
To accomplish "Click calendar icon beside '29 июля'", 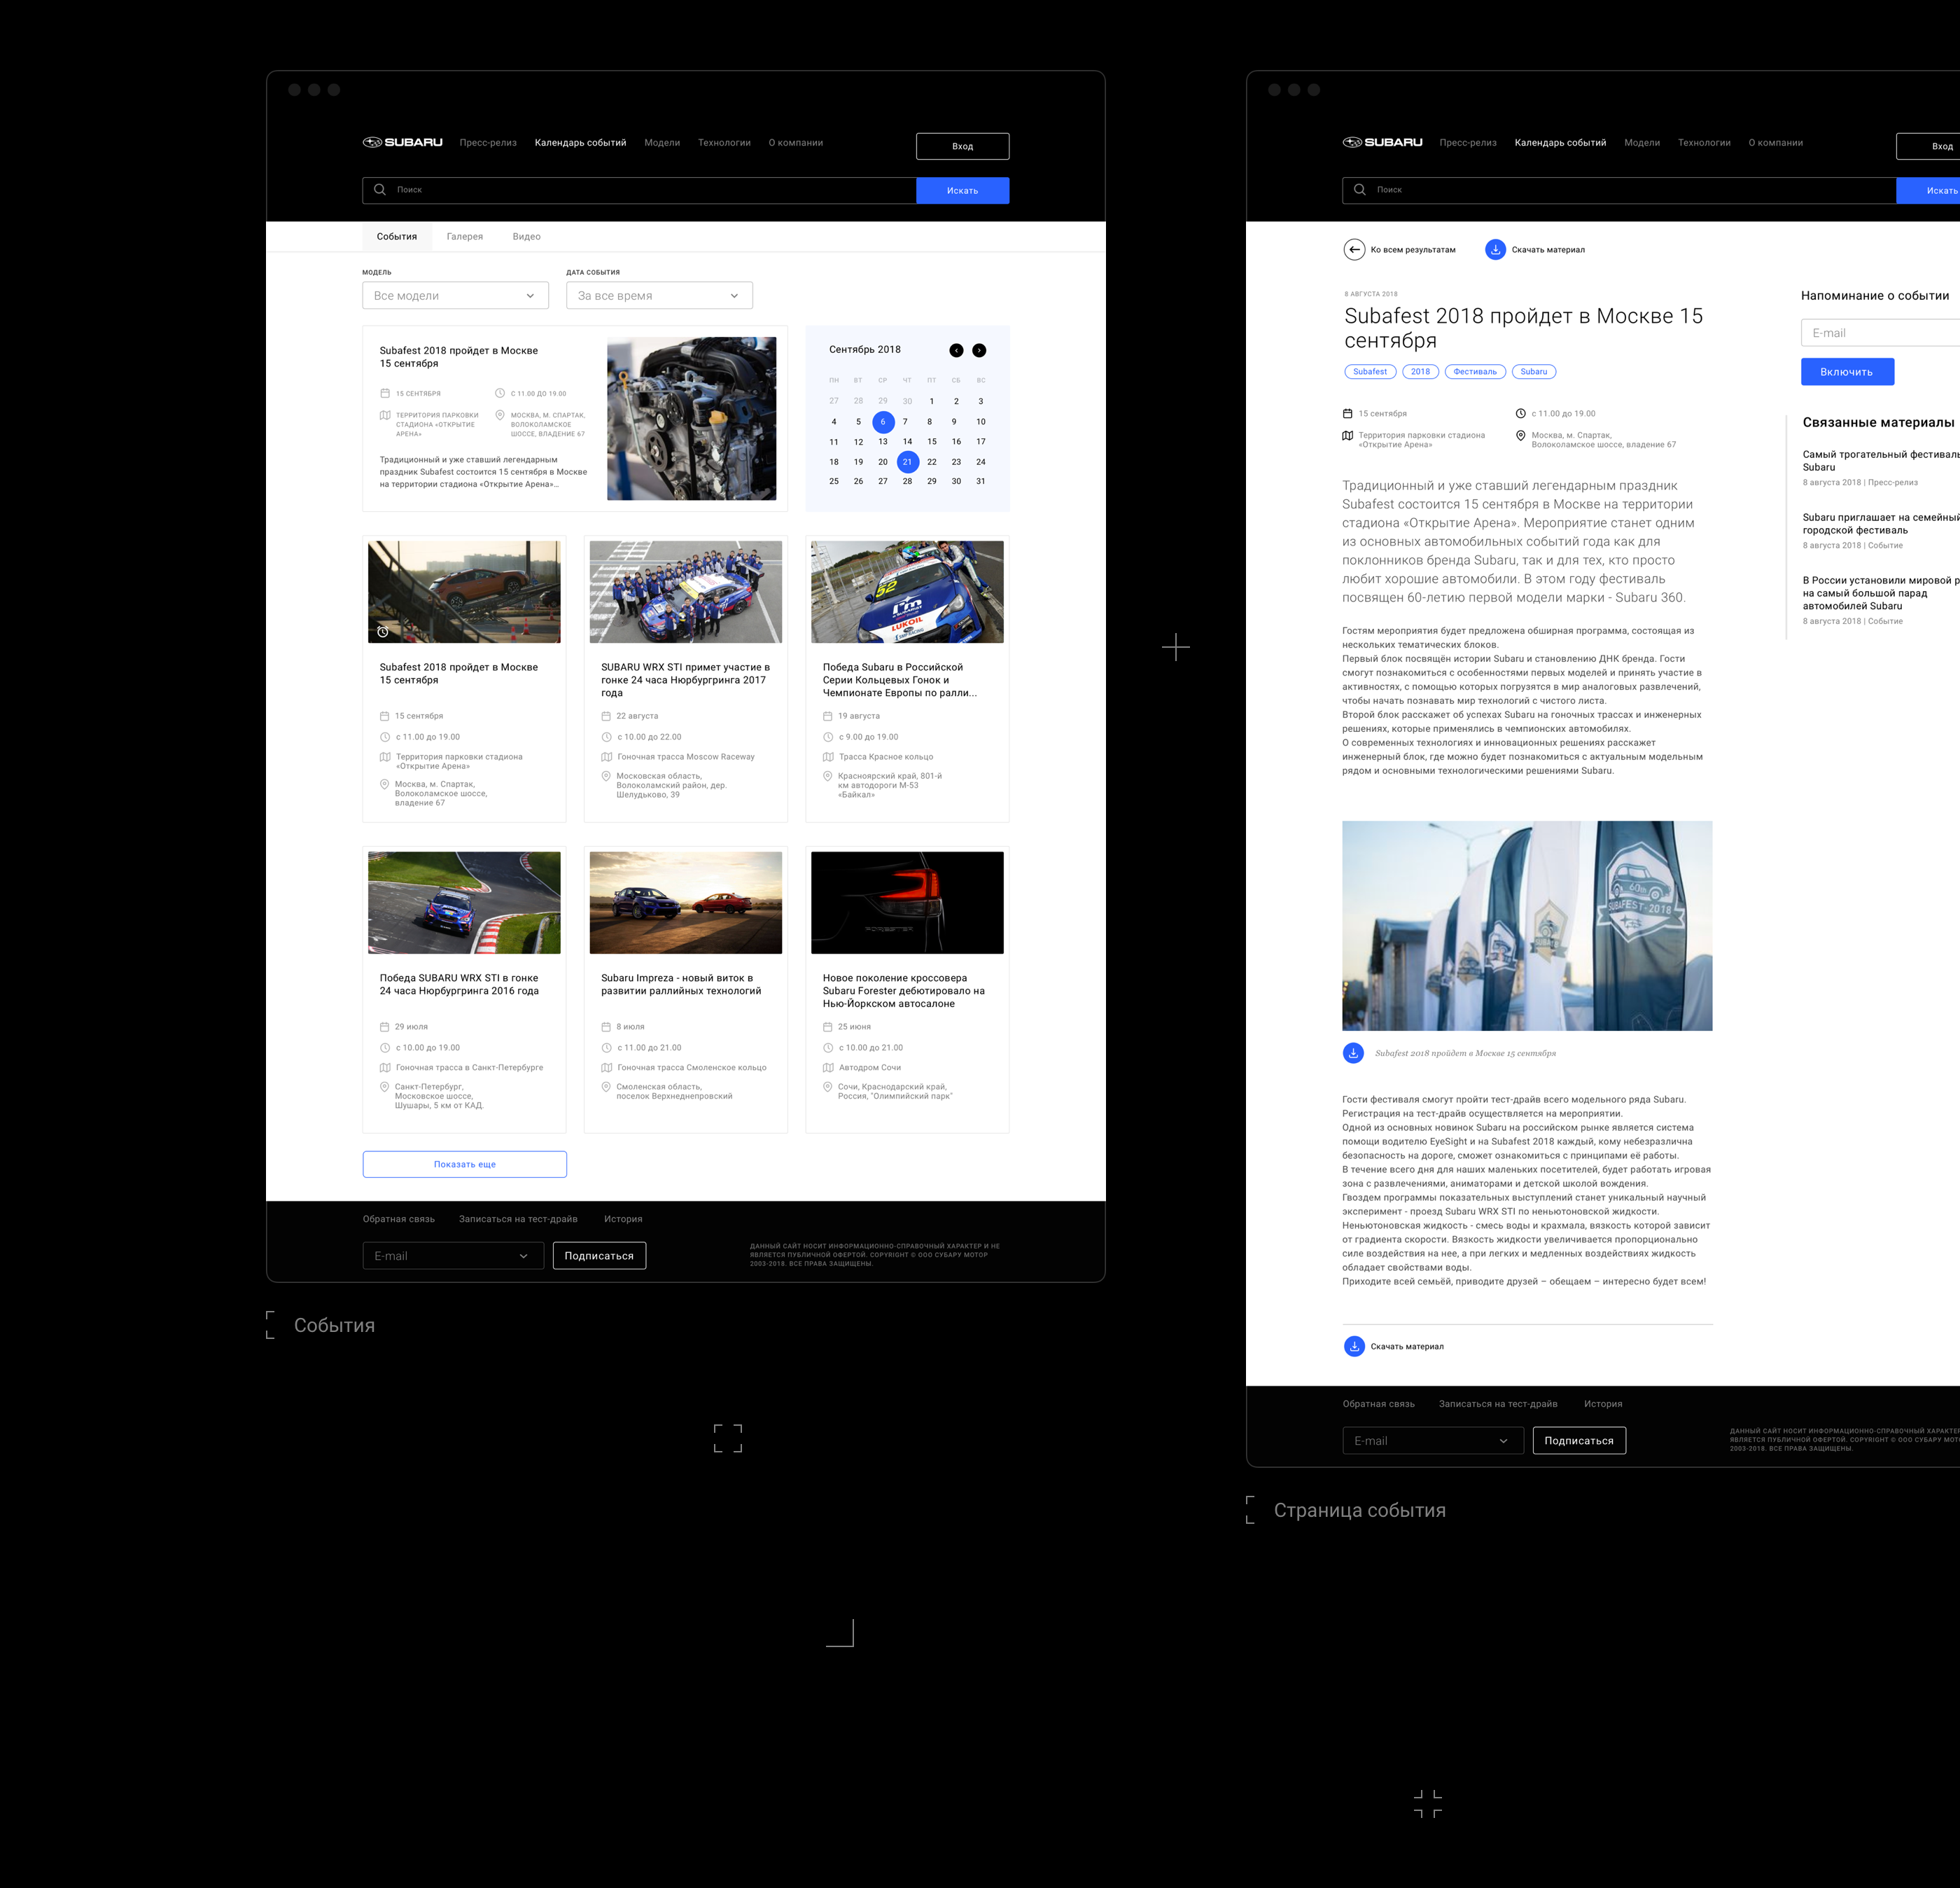I will 385,1027.
